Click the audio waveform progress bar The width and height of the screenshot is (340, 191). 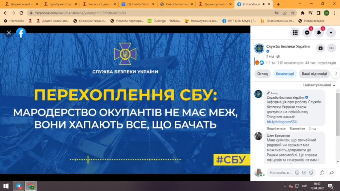(x=126, y=159)
